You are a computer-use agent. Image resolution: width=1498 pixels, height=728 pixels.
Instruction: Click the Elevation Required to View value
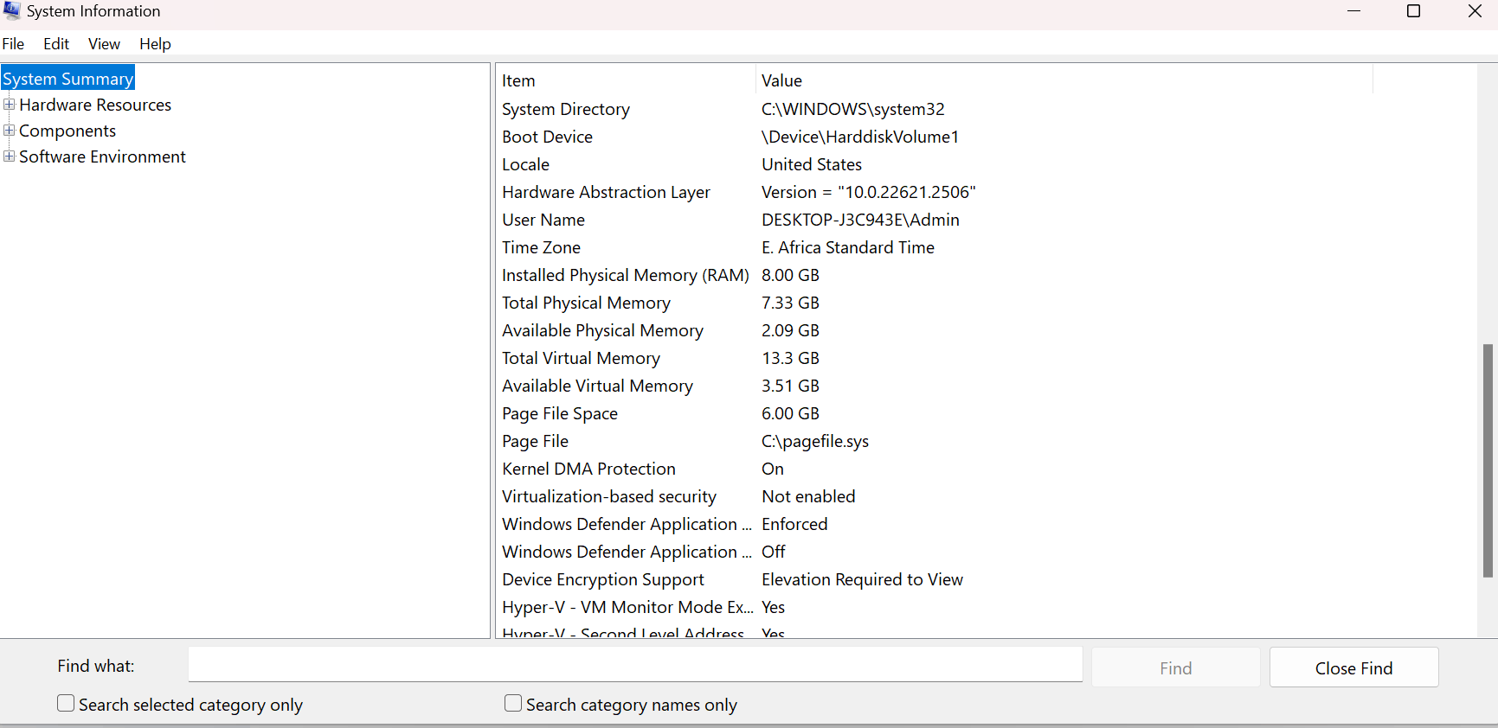click(862, 579)
